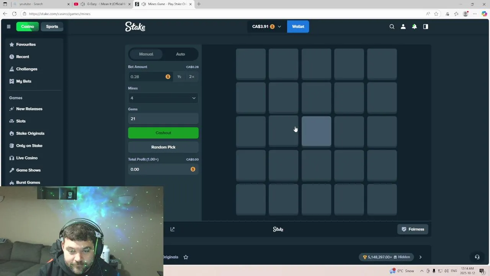Switch to Manual betting mode

click(146, 54)
